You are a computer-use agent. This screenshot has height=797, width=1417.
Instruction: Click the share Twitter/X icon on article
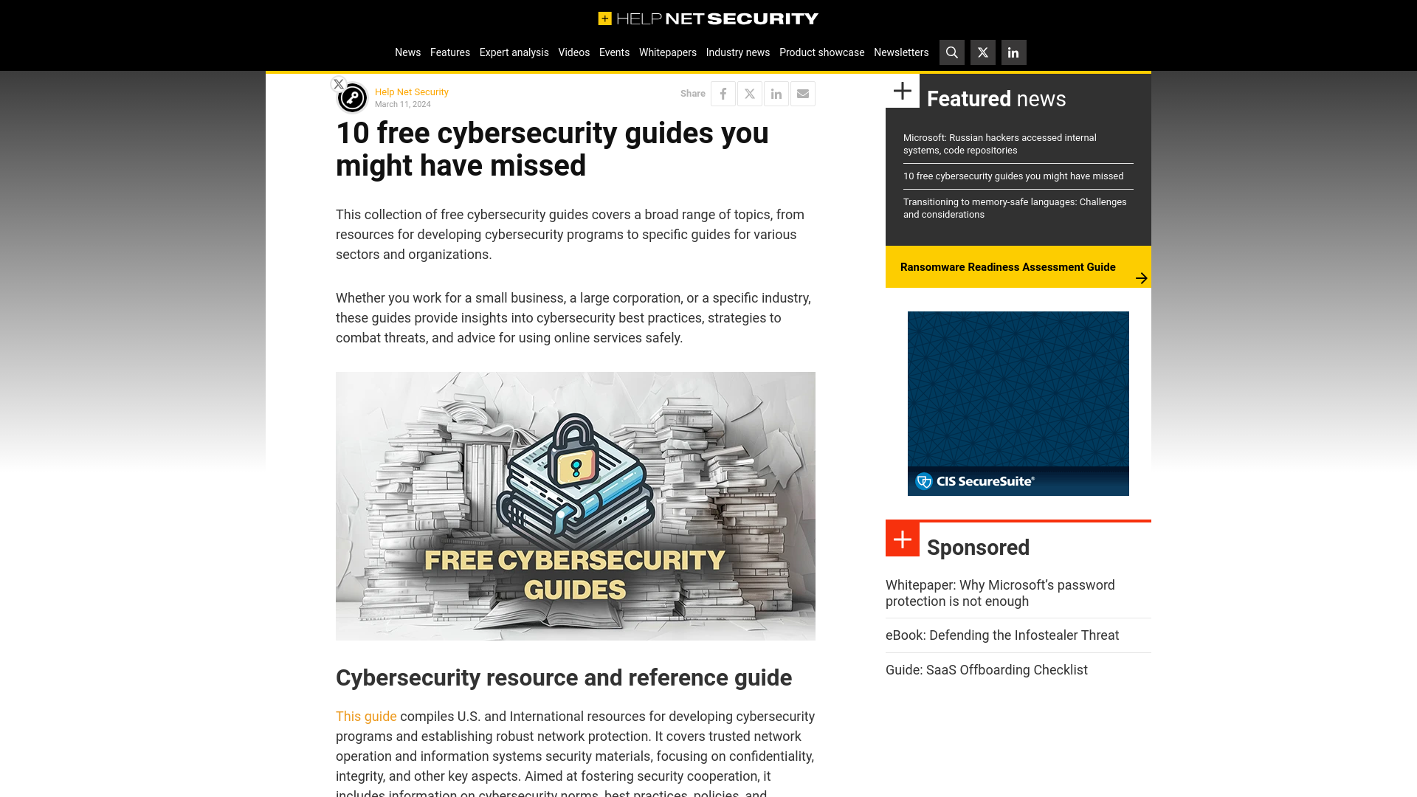point(749,94)
